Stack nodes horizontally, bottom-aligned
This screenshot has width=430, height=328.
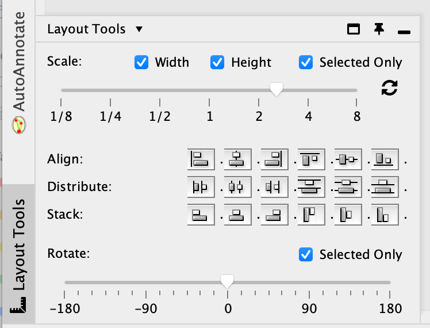tap(385, 215)
